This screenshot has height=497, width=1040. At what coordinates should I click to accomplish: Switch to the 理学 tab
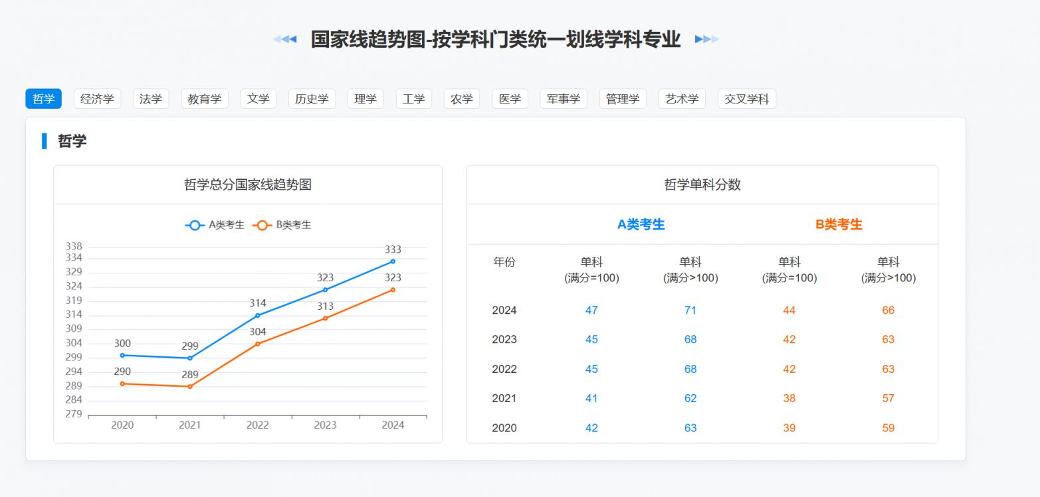[x=365, y=99]
